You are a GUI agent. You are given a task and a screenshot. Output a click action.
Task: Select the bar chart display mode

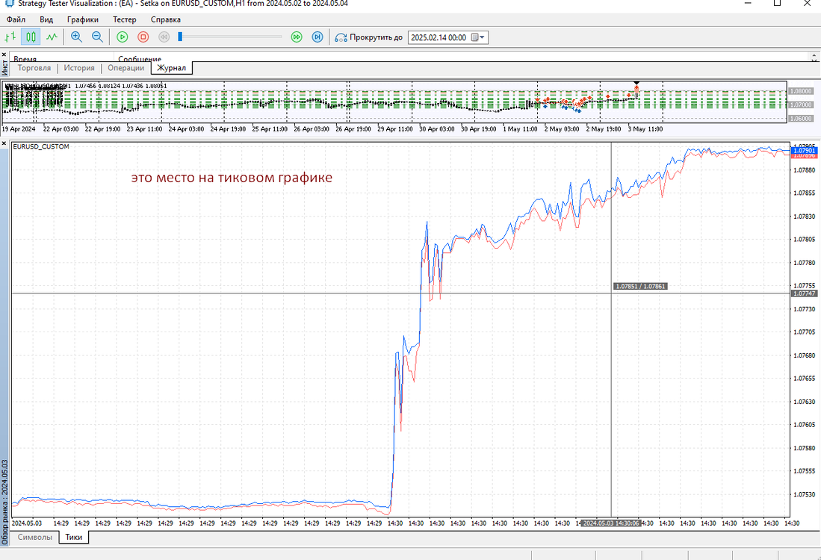pyautogui.click(x=10, y=37)
